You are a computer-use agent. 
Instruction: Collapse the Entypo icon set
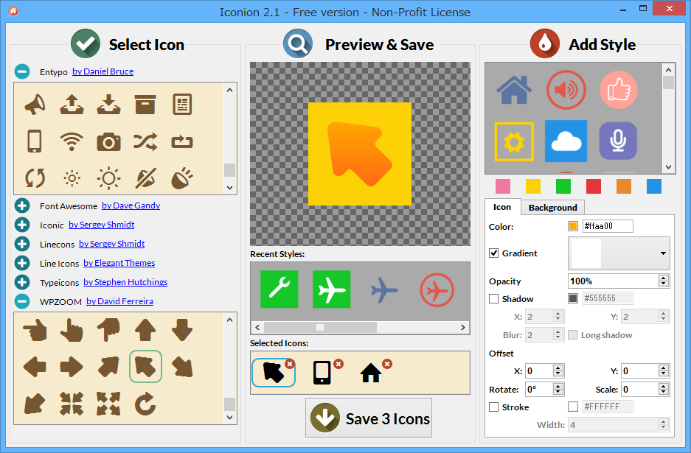(20, 71)
